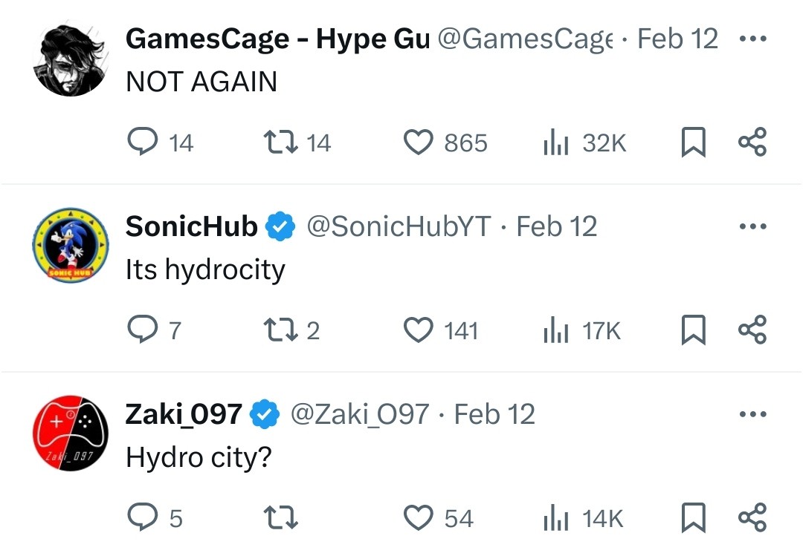The image size is (803, 556).
Task: Open more options for GamesCage tweet
Action: click(752, 39)
